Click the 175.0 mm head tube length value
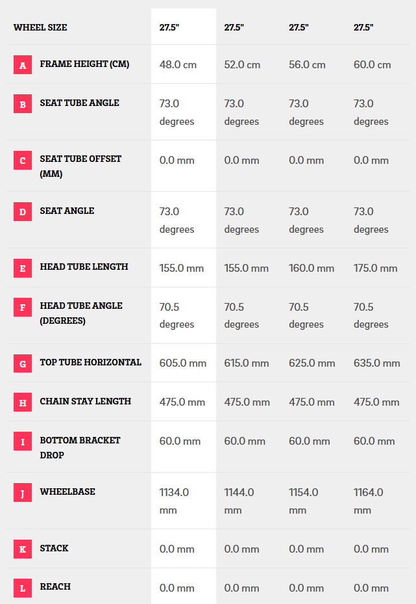The image size is (416, 604). pyautogui.click(x=376, y=268)
